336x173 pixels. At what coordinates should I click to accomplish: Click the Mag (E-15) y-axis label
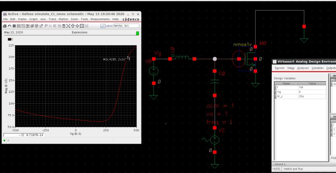pos(6,86)
